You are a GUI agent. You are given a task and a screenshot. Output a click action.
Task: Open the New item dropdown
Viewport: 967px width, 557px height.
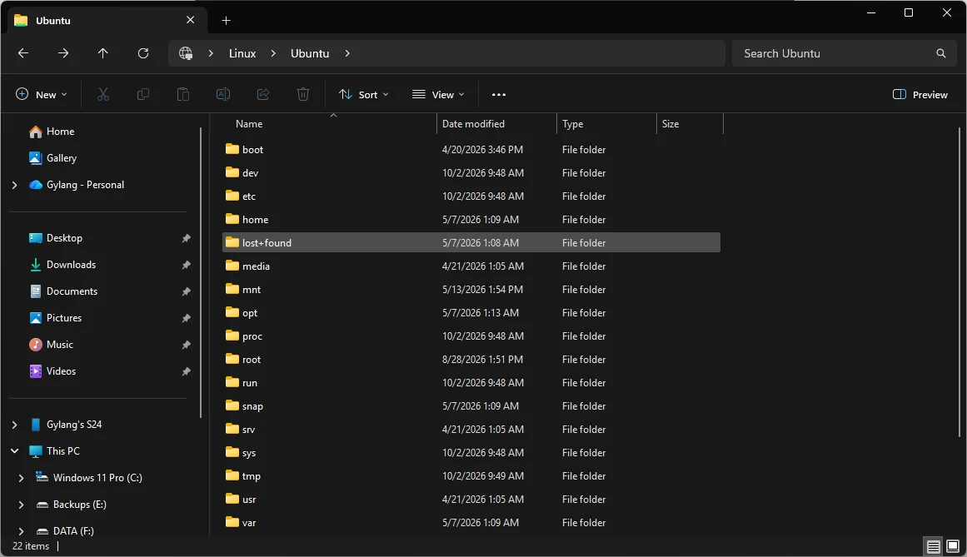point(42,94)
